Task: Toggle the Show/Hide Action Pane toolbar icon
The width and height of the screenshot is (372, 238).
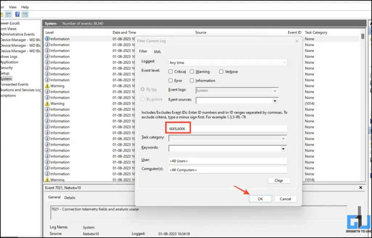Action: (25, 15)
